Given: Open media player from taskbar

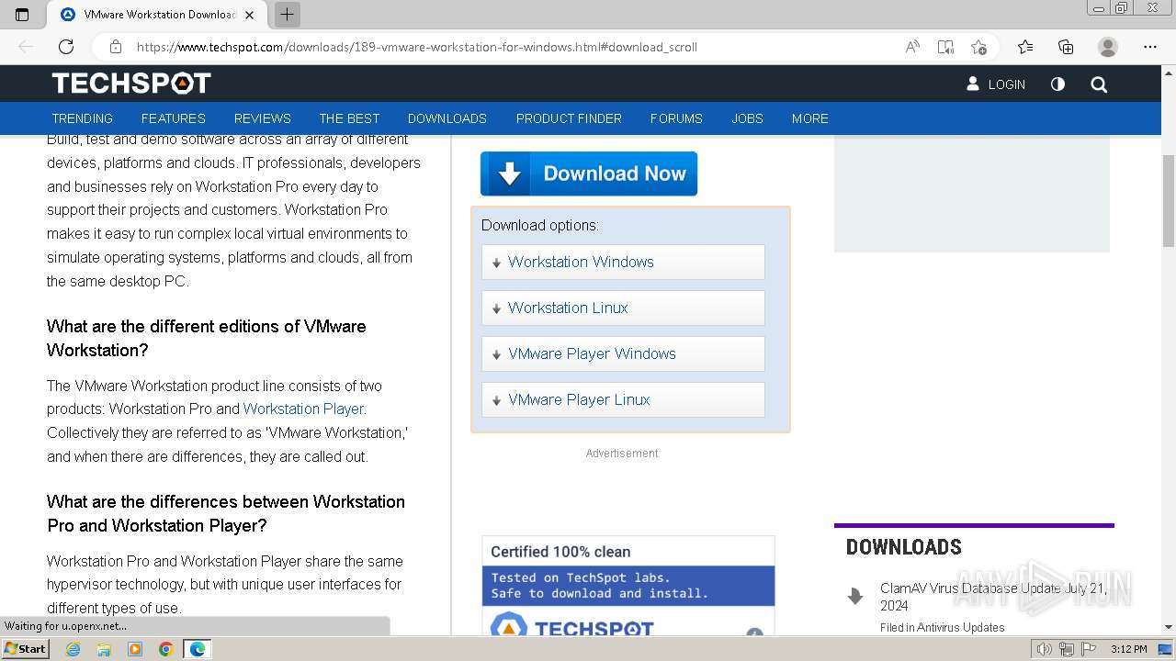Looking at the screenshot, I should (x=135, y=649).
